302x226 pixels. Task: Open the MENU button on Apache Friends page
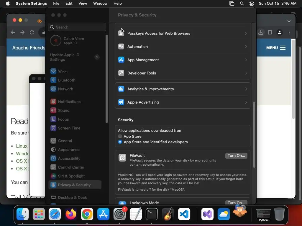(x=276, y=48)
